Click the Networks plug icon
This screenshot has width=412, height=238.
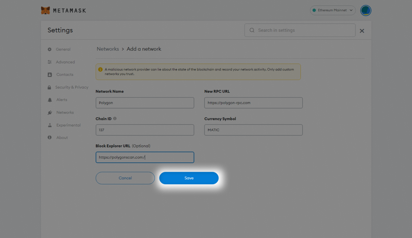coord(49,113)
